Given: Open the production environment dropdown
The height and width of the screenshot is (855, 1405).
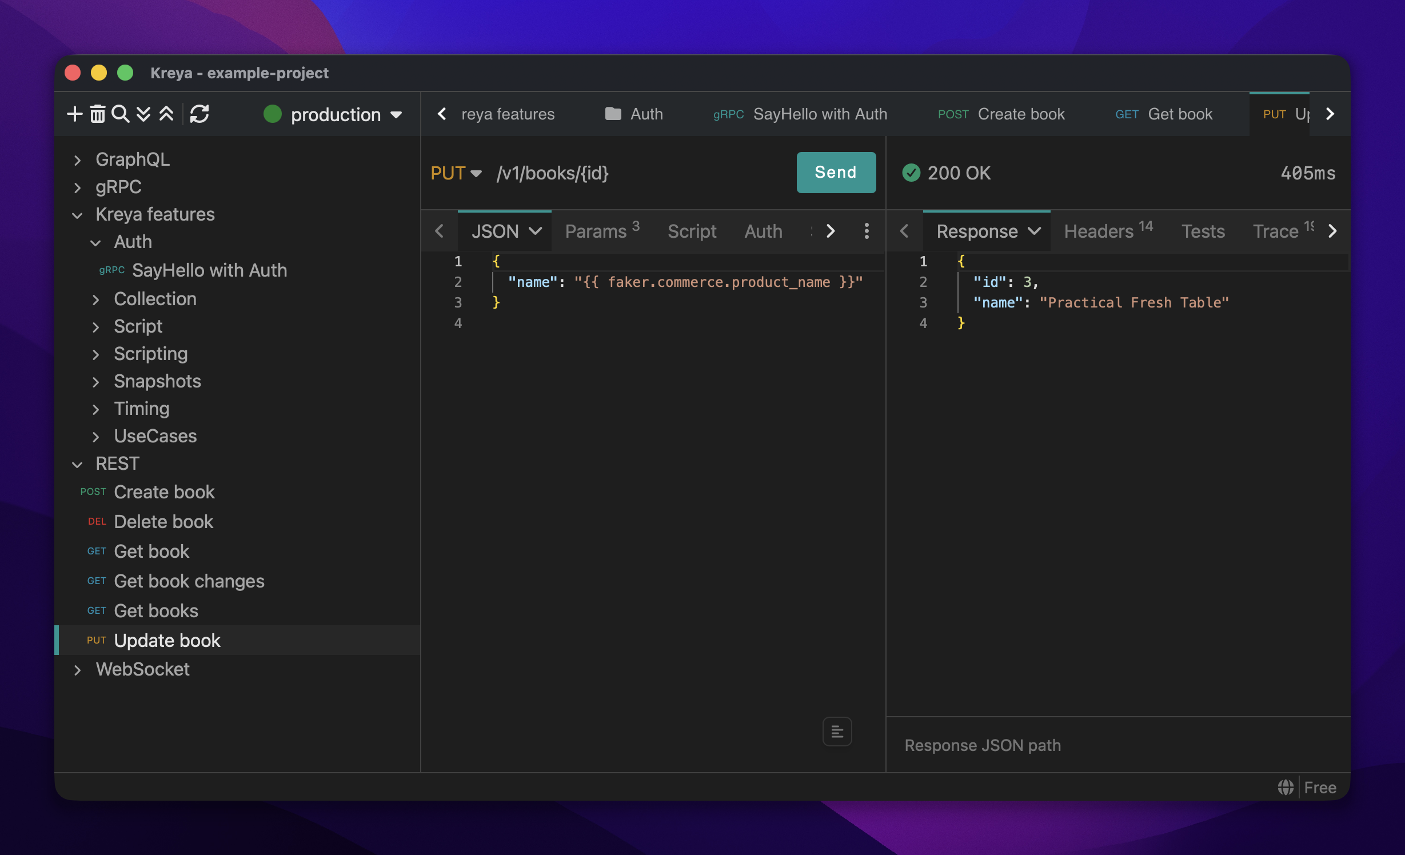Looking at the screenshot, I should pos(333,114).
